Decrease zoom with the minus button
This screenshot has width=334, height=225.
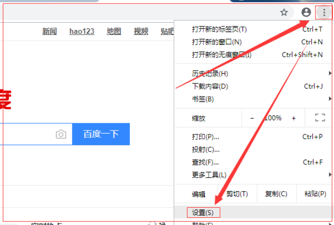click(x=252, y=118)
